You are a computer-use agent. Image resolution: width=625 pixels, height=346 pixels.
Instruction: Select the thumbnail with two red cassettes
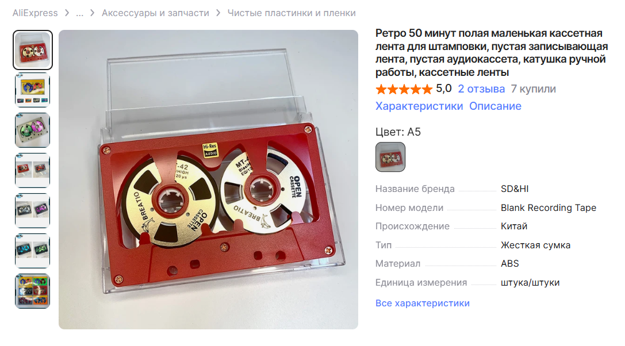tap(33, 171)
